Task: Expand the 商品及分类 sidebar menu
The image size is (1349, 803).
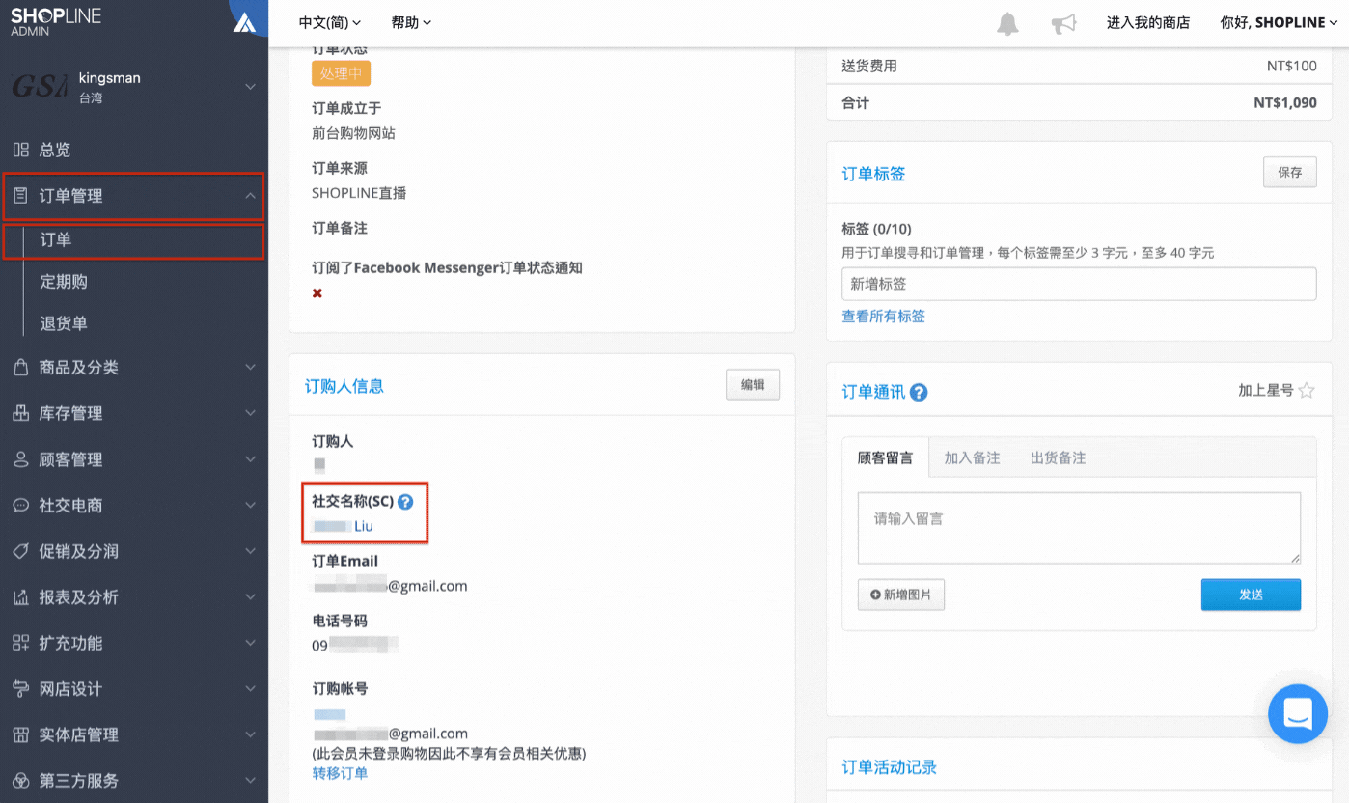Action: 134,367
